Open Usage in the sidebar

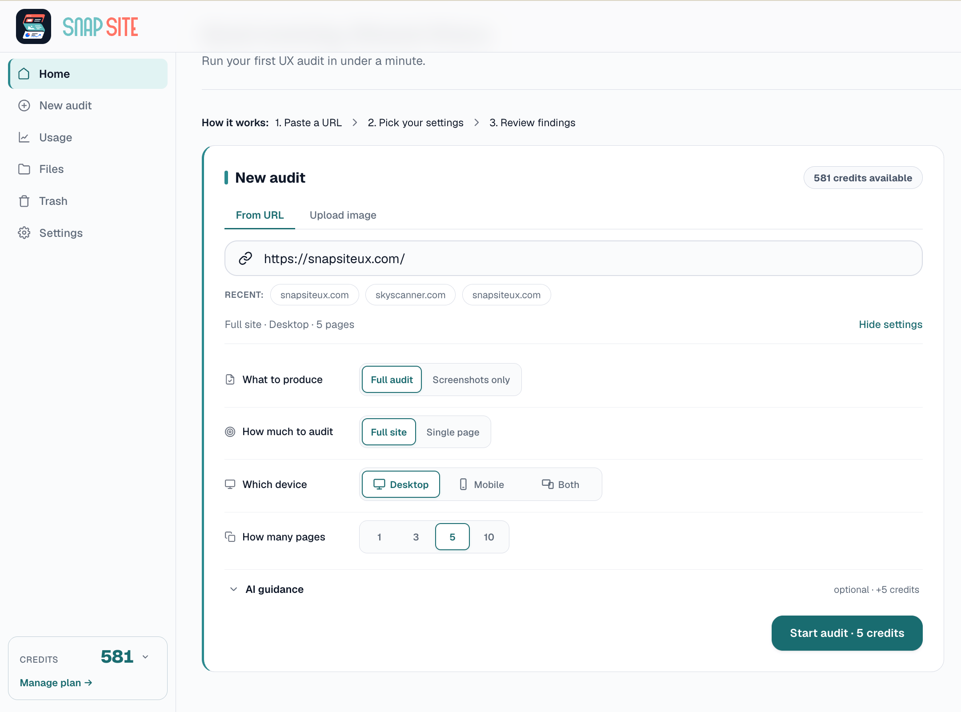[x=88, y=137]
